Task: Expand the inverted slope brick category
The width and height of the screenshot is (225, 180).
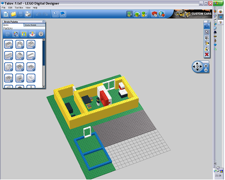Action: point(31,56)
